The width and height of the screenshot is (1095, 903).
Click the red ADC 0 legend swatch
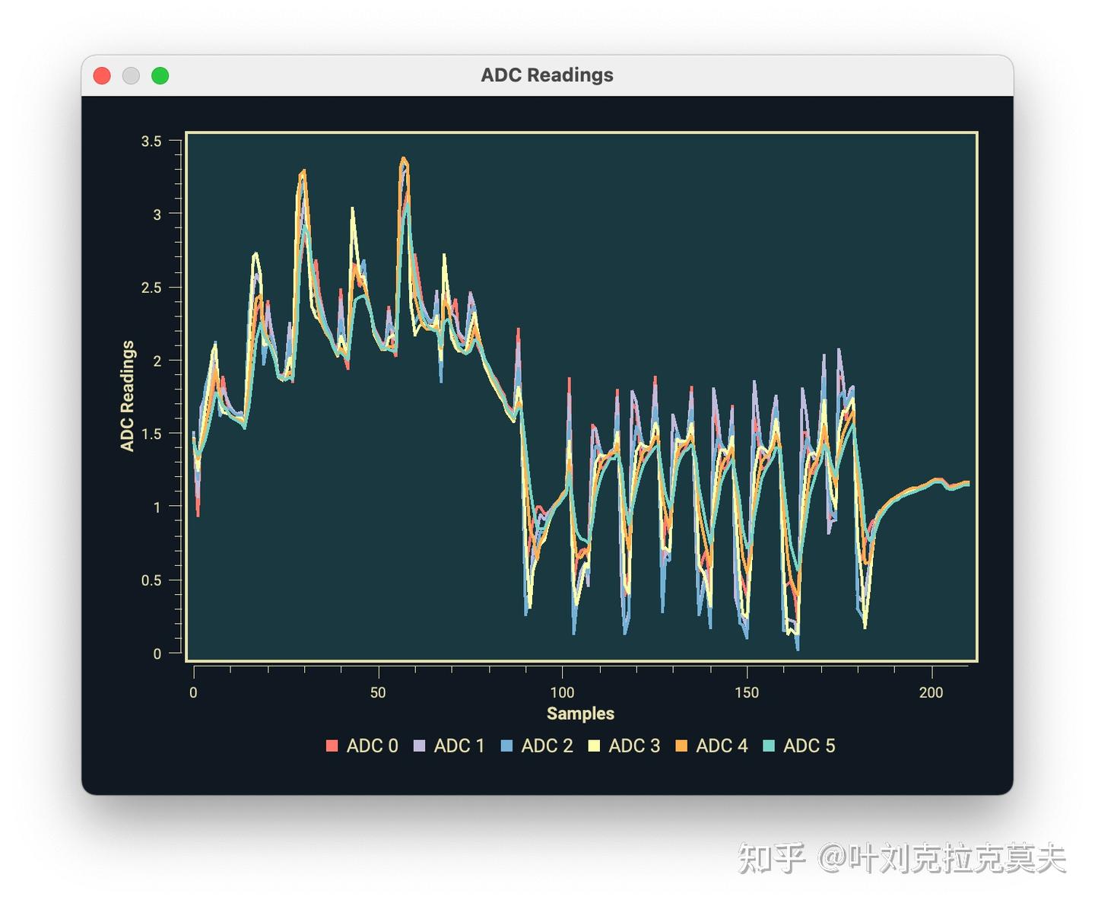(x=332, y=746)
